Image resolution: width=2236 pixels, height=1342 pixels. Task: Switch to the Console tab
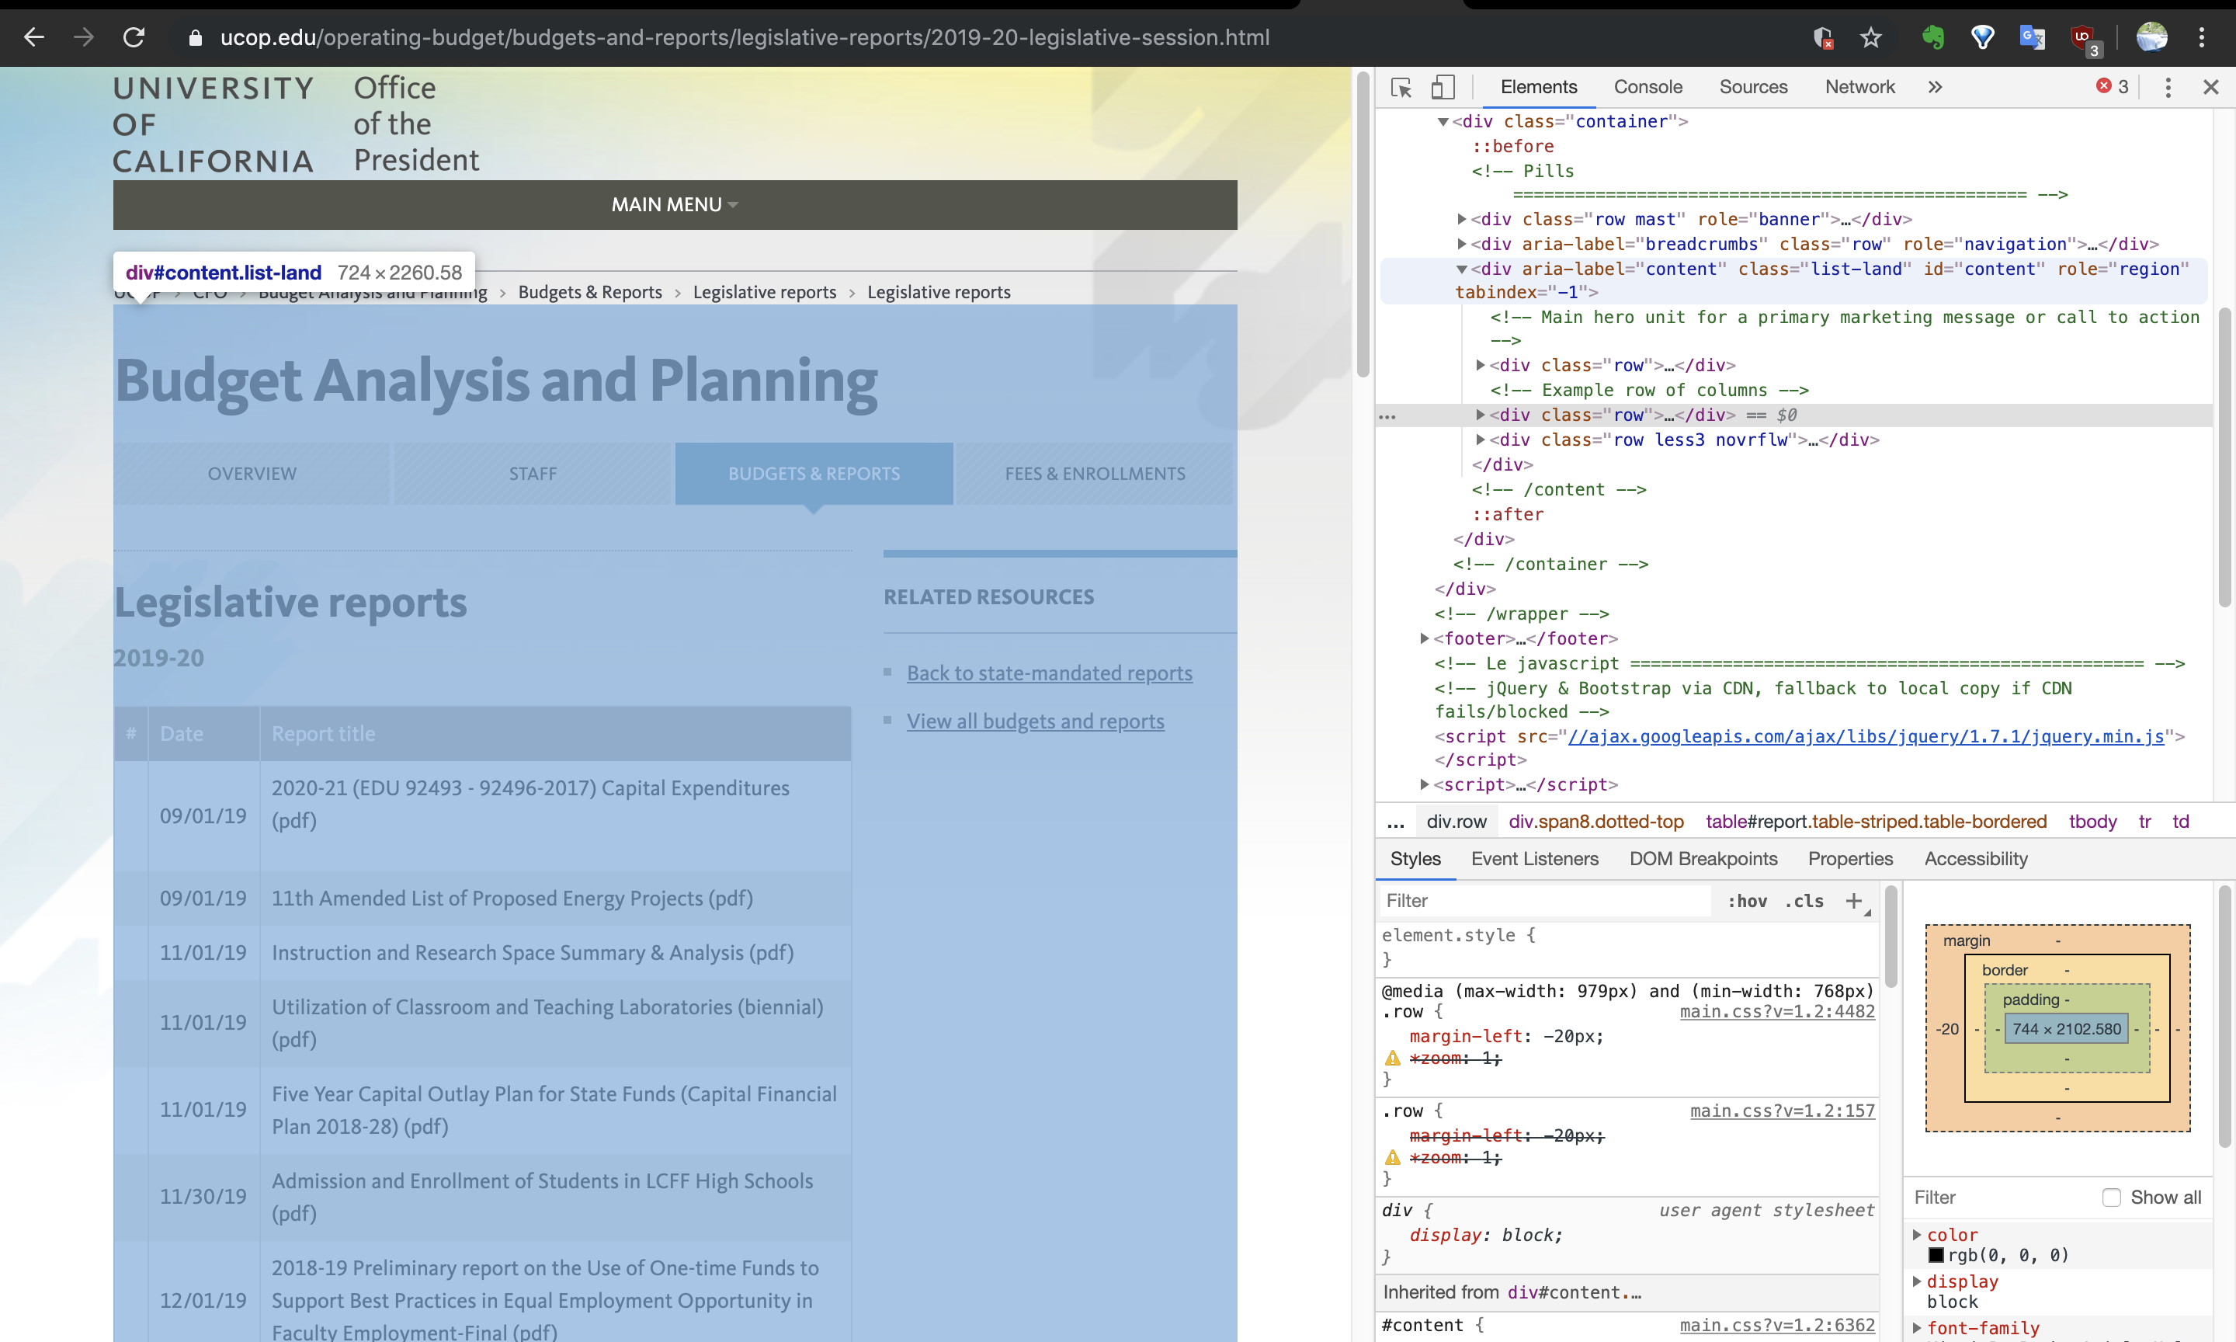pos(1647,87)
